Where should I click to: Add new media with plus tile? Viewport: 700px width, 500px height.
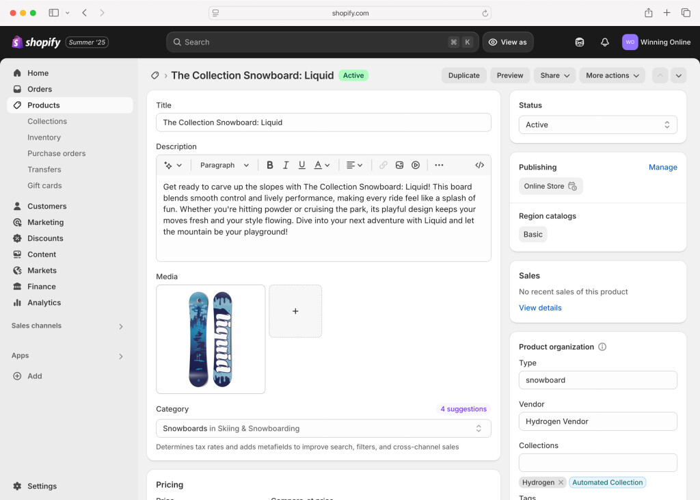click(295, 311)
